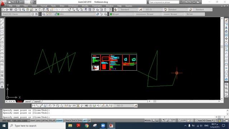Switch to the Layout2 tab

(37, 101)
